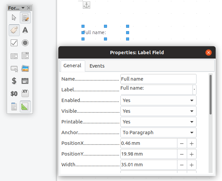This screenshot has width=222, height=181.
Task: Click the bottom-center selection handle of label
Action: click(106, 39)
